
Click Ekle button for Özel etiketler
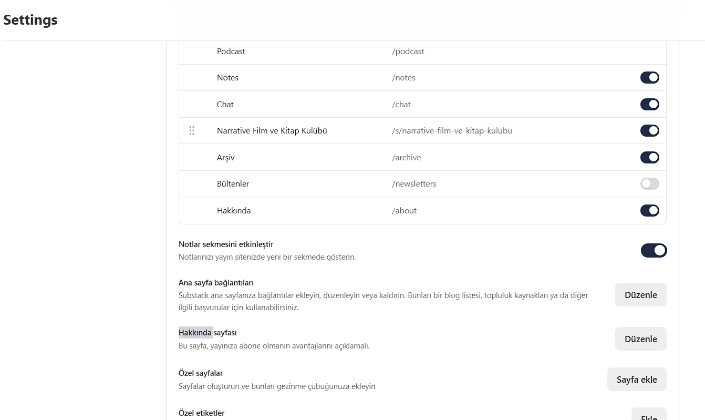coord(649,415)
